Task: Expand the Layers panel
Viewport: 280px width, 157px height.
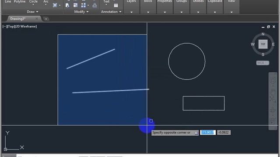Action: click(x=131, y=12)
